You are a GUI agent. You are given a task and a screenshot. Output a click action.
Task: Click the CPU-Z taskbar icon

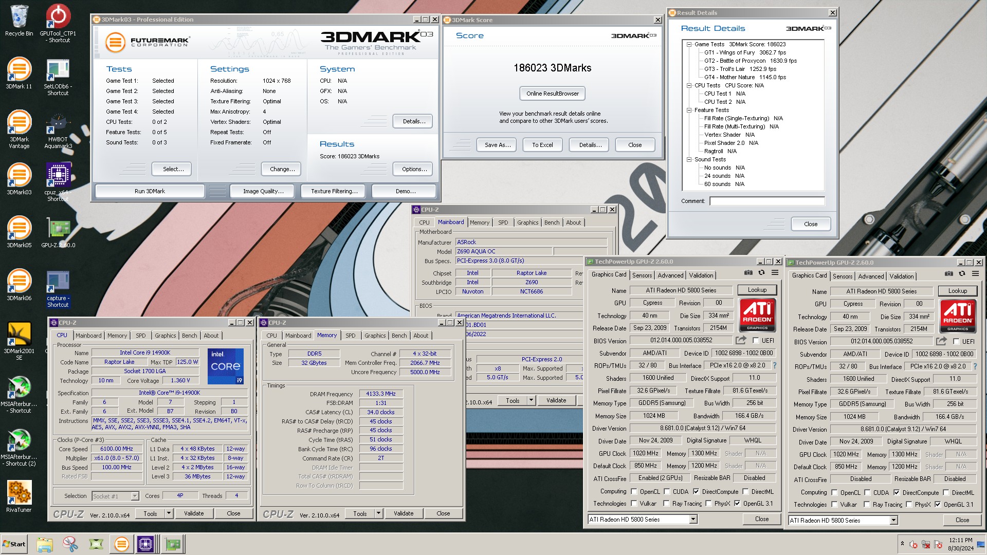pos(145,544)
